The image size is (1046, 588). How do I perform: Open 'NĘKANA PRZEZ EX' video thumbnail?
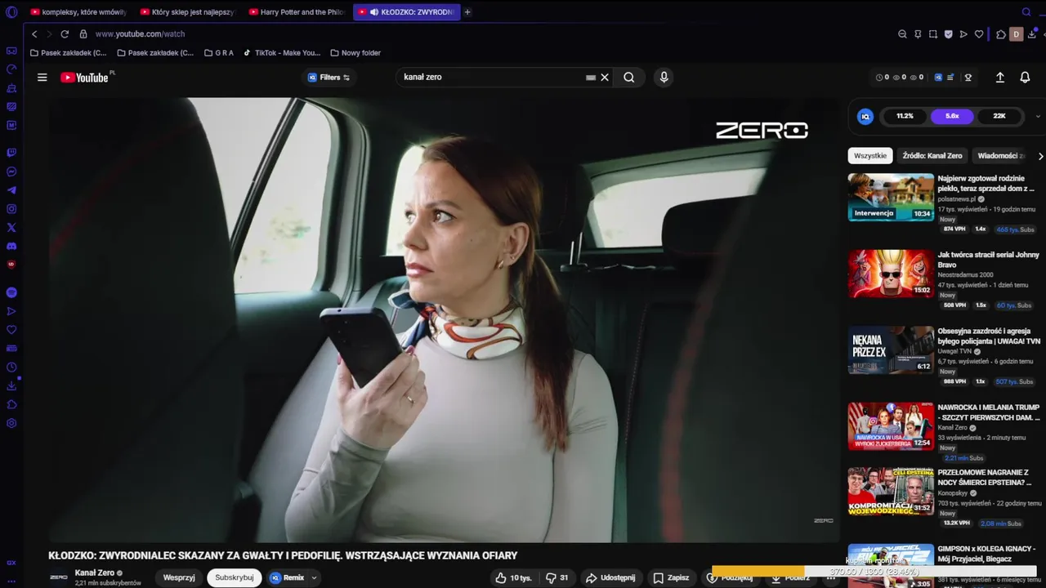click(891, 350)
